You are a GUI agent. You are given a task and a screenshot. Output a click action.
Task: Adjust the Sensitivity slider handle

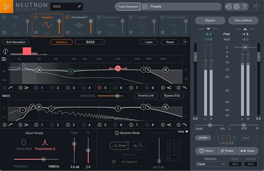click(x=117, y=96)
